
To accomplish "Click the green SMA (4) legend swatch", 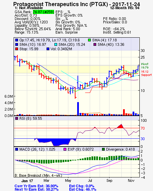I will click(x=89, y=40).
